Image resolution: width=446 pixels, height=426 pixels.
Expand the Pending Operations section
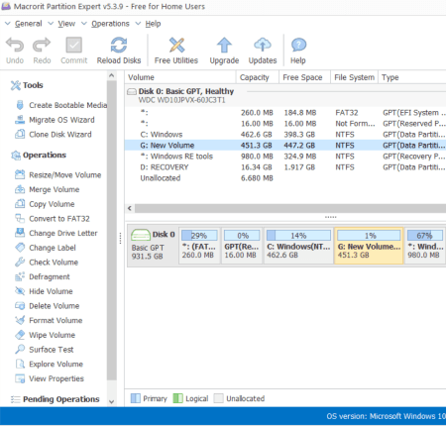coord(55,399)
